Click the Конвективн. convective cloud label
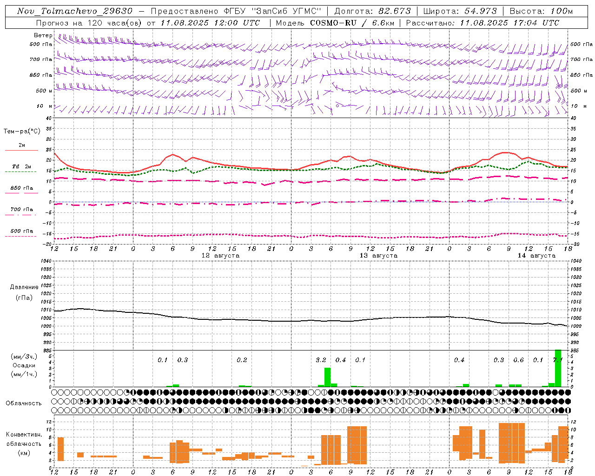The height and width of the screenshot is (476, 595). point(24,435)
